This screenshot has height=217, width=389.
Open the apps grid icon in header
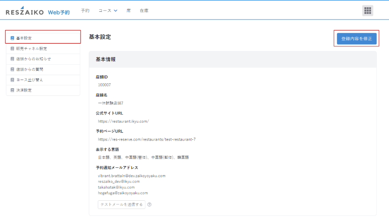coord(367,11)
